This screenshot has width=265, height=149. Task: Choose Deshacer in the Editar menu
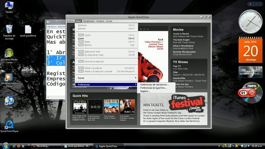click(x=106, y=25)
